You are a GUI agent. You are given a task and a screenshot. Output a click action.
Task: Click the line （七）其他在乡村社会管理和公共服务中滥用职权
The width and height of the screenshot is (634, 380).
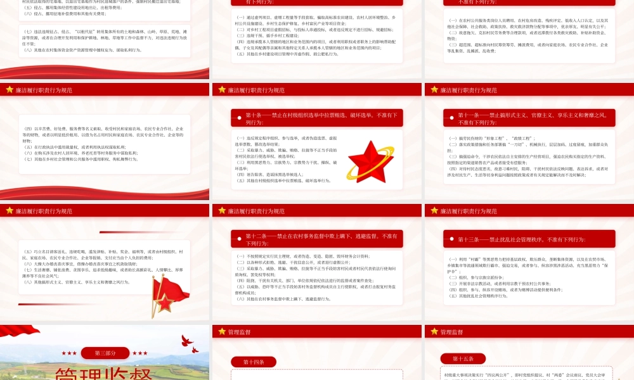[81, 160]
